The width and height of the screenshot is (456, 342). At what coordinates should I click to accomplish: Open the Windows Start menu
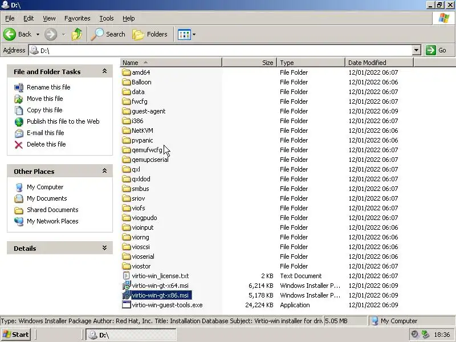(16, 335)
